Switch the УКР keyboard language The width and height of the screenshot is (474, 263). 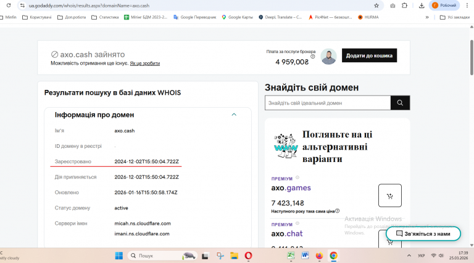click(422, 256)
